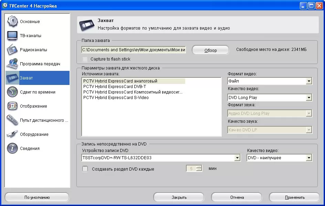Click the capture folder path field
This screenshot has width=325, height=206.
134,50
